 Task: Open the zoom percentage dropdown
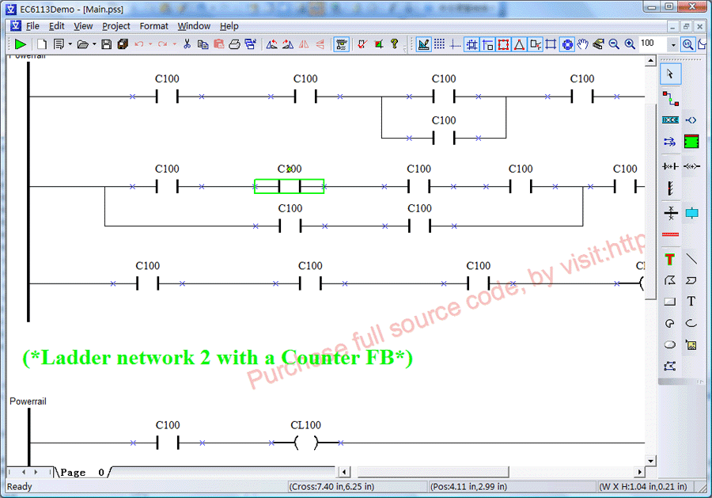[x=673, y=45]
